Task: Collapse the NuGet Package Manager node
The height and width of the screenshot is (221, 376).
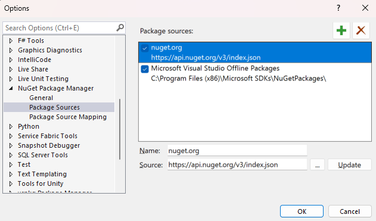Action: click(x=11, y=88)
